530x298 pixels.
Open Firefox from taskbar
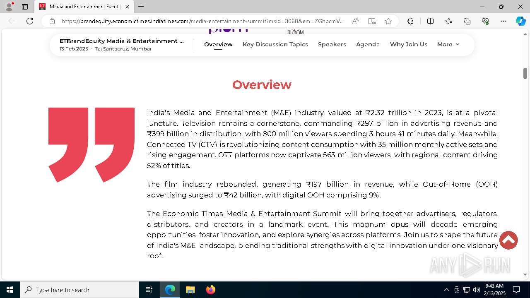pyautogui.click(x=210, y=290)
